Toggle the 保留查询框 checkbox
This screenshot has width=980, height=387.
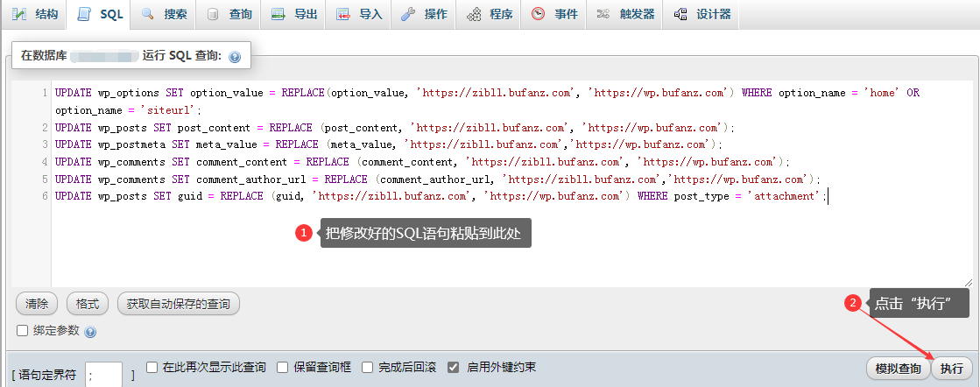283,368
